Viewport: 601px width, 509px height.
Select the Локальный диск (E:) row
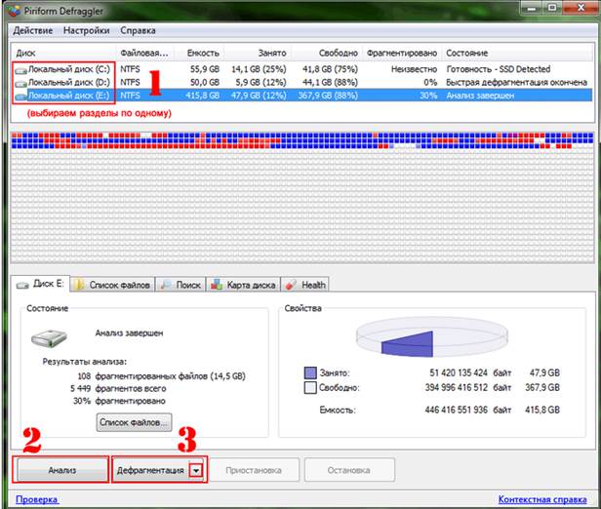(x=302, y=96)
